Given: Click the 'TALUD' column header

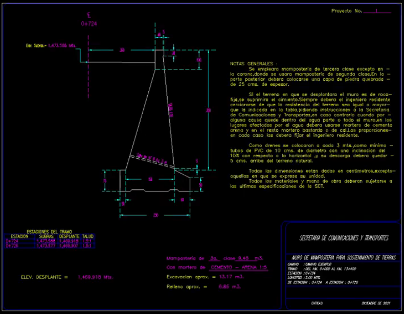Looking at the screenshot, I should tap(87, 236).
